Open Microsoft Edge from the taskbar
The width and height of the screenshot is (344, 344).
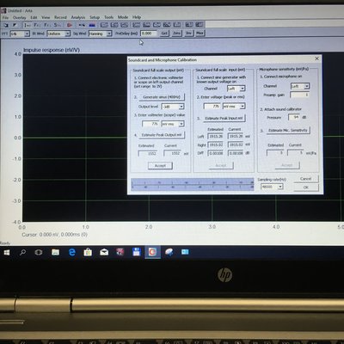pos(71,252)
